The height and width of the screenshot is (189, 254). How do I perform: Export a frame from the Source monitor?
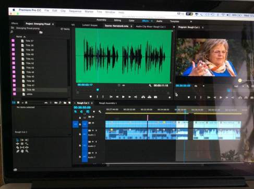coord(155,97)
